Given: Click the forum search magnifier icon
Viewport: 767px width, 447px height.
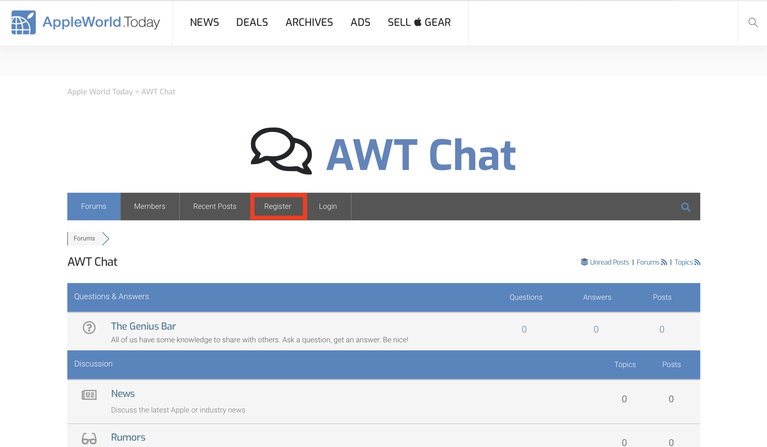Looking at the screenshot, I should [686, 207].
